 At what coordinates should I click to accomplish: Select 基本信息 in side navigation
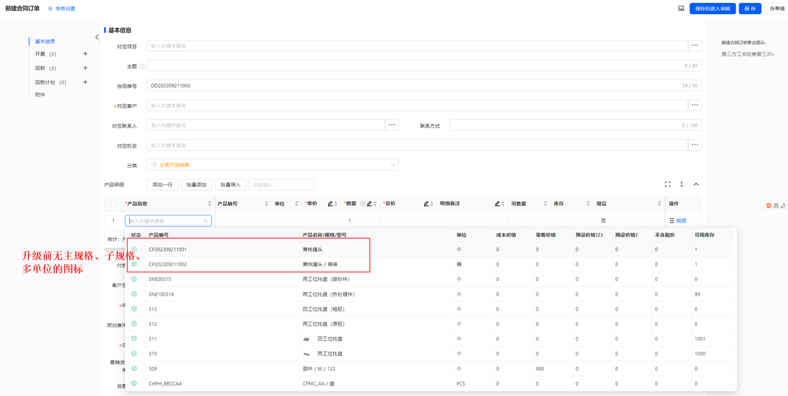click(45, 42)
